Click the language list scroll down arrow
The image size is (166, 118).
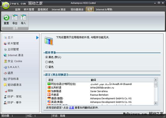tap(156, 103)
